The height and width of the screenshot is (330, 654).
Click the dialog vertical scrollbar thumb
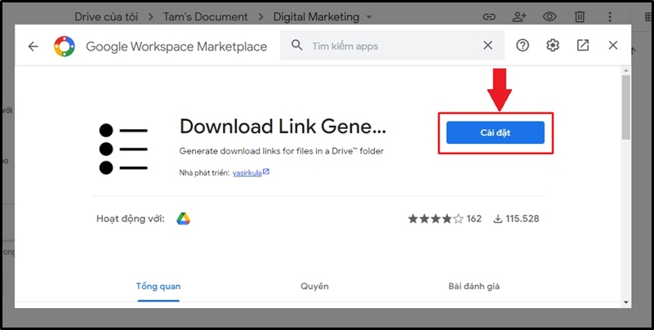coord(625,107)
